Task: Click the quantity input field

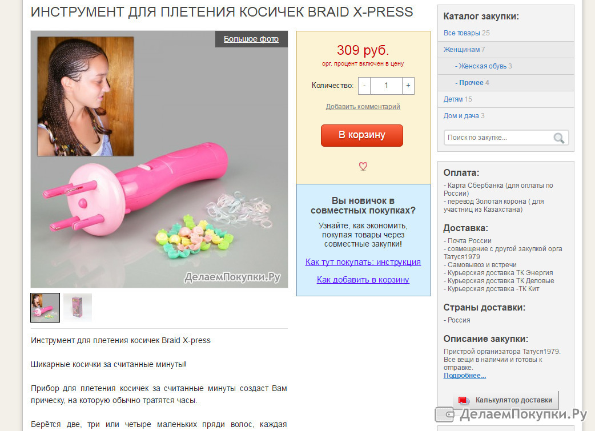Action: [x=387, y=86]
